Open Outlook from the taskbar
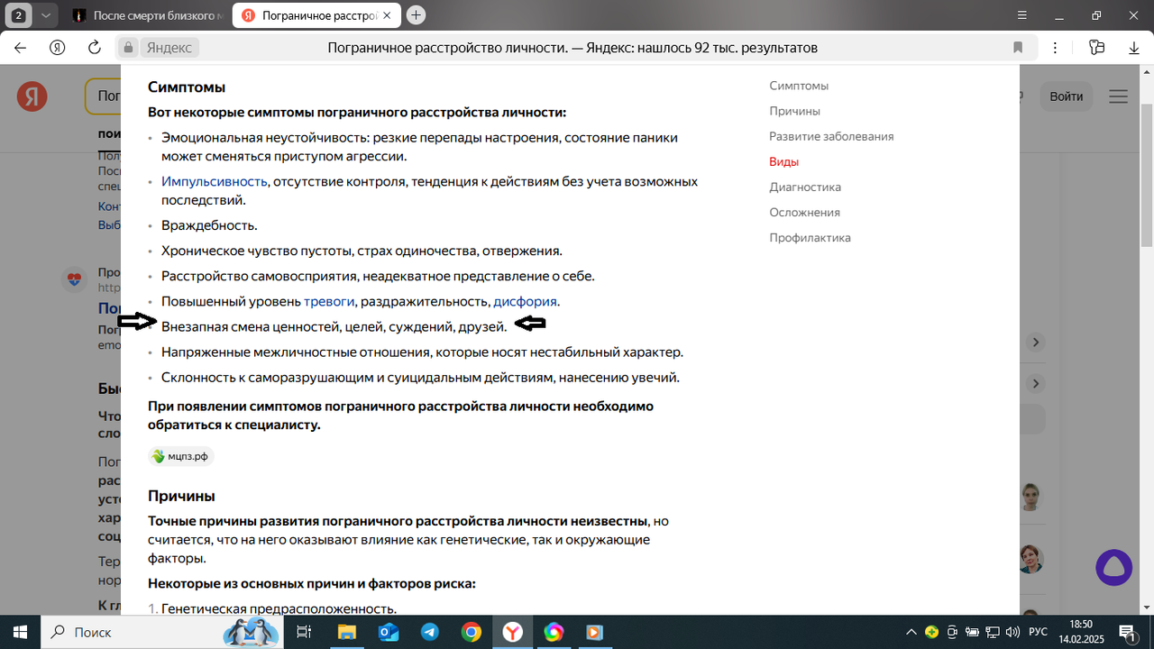 tap(389, 632)
